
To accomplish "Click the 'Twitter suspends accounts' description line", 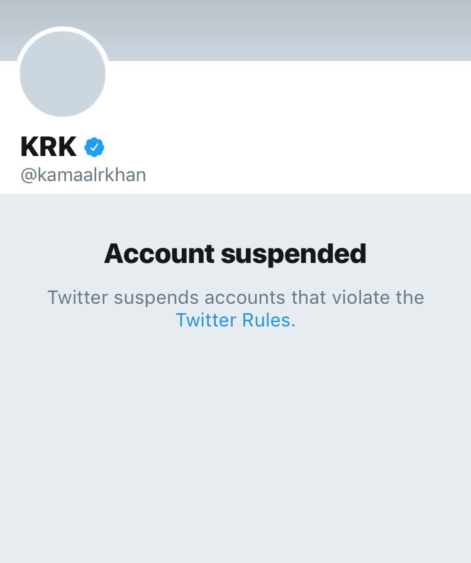I will (x=236, y=298).
